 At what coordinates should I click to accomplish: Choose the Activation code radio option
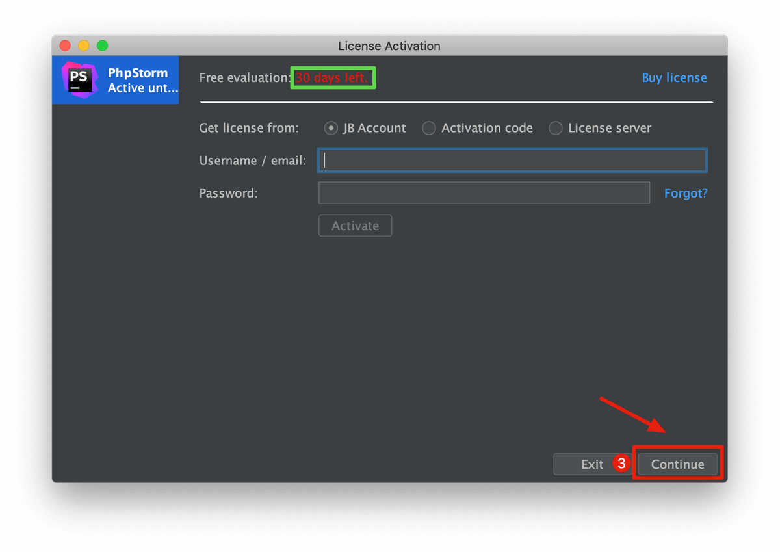click(429, 128)
